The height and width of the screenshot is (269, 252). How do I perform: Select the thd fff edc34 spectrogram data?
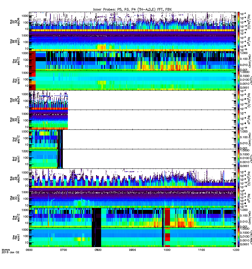click(48, 100)
